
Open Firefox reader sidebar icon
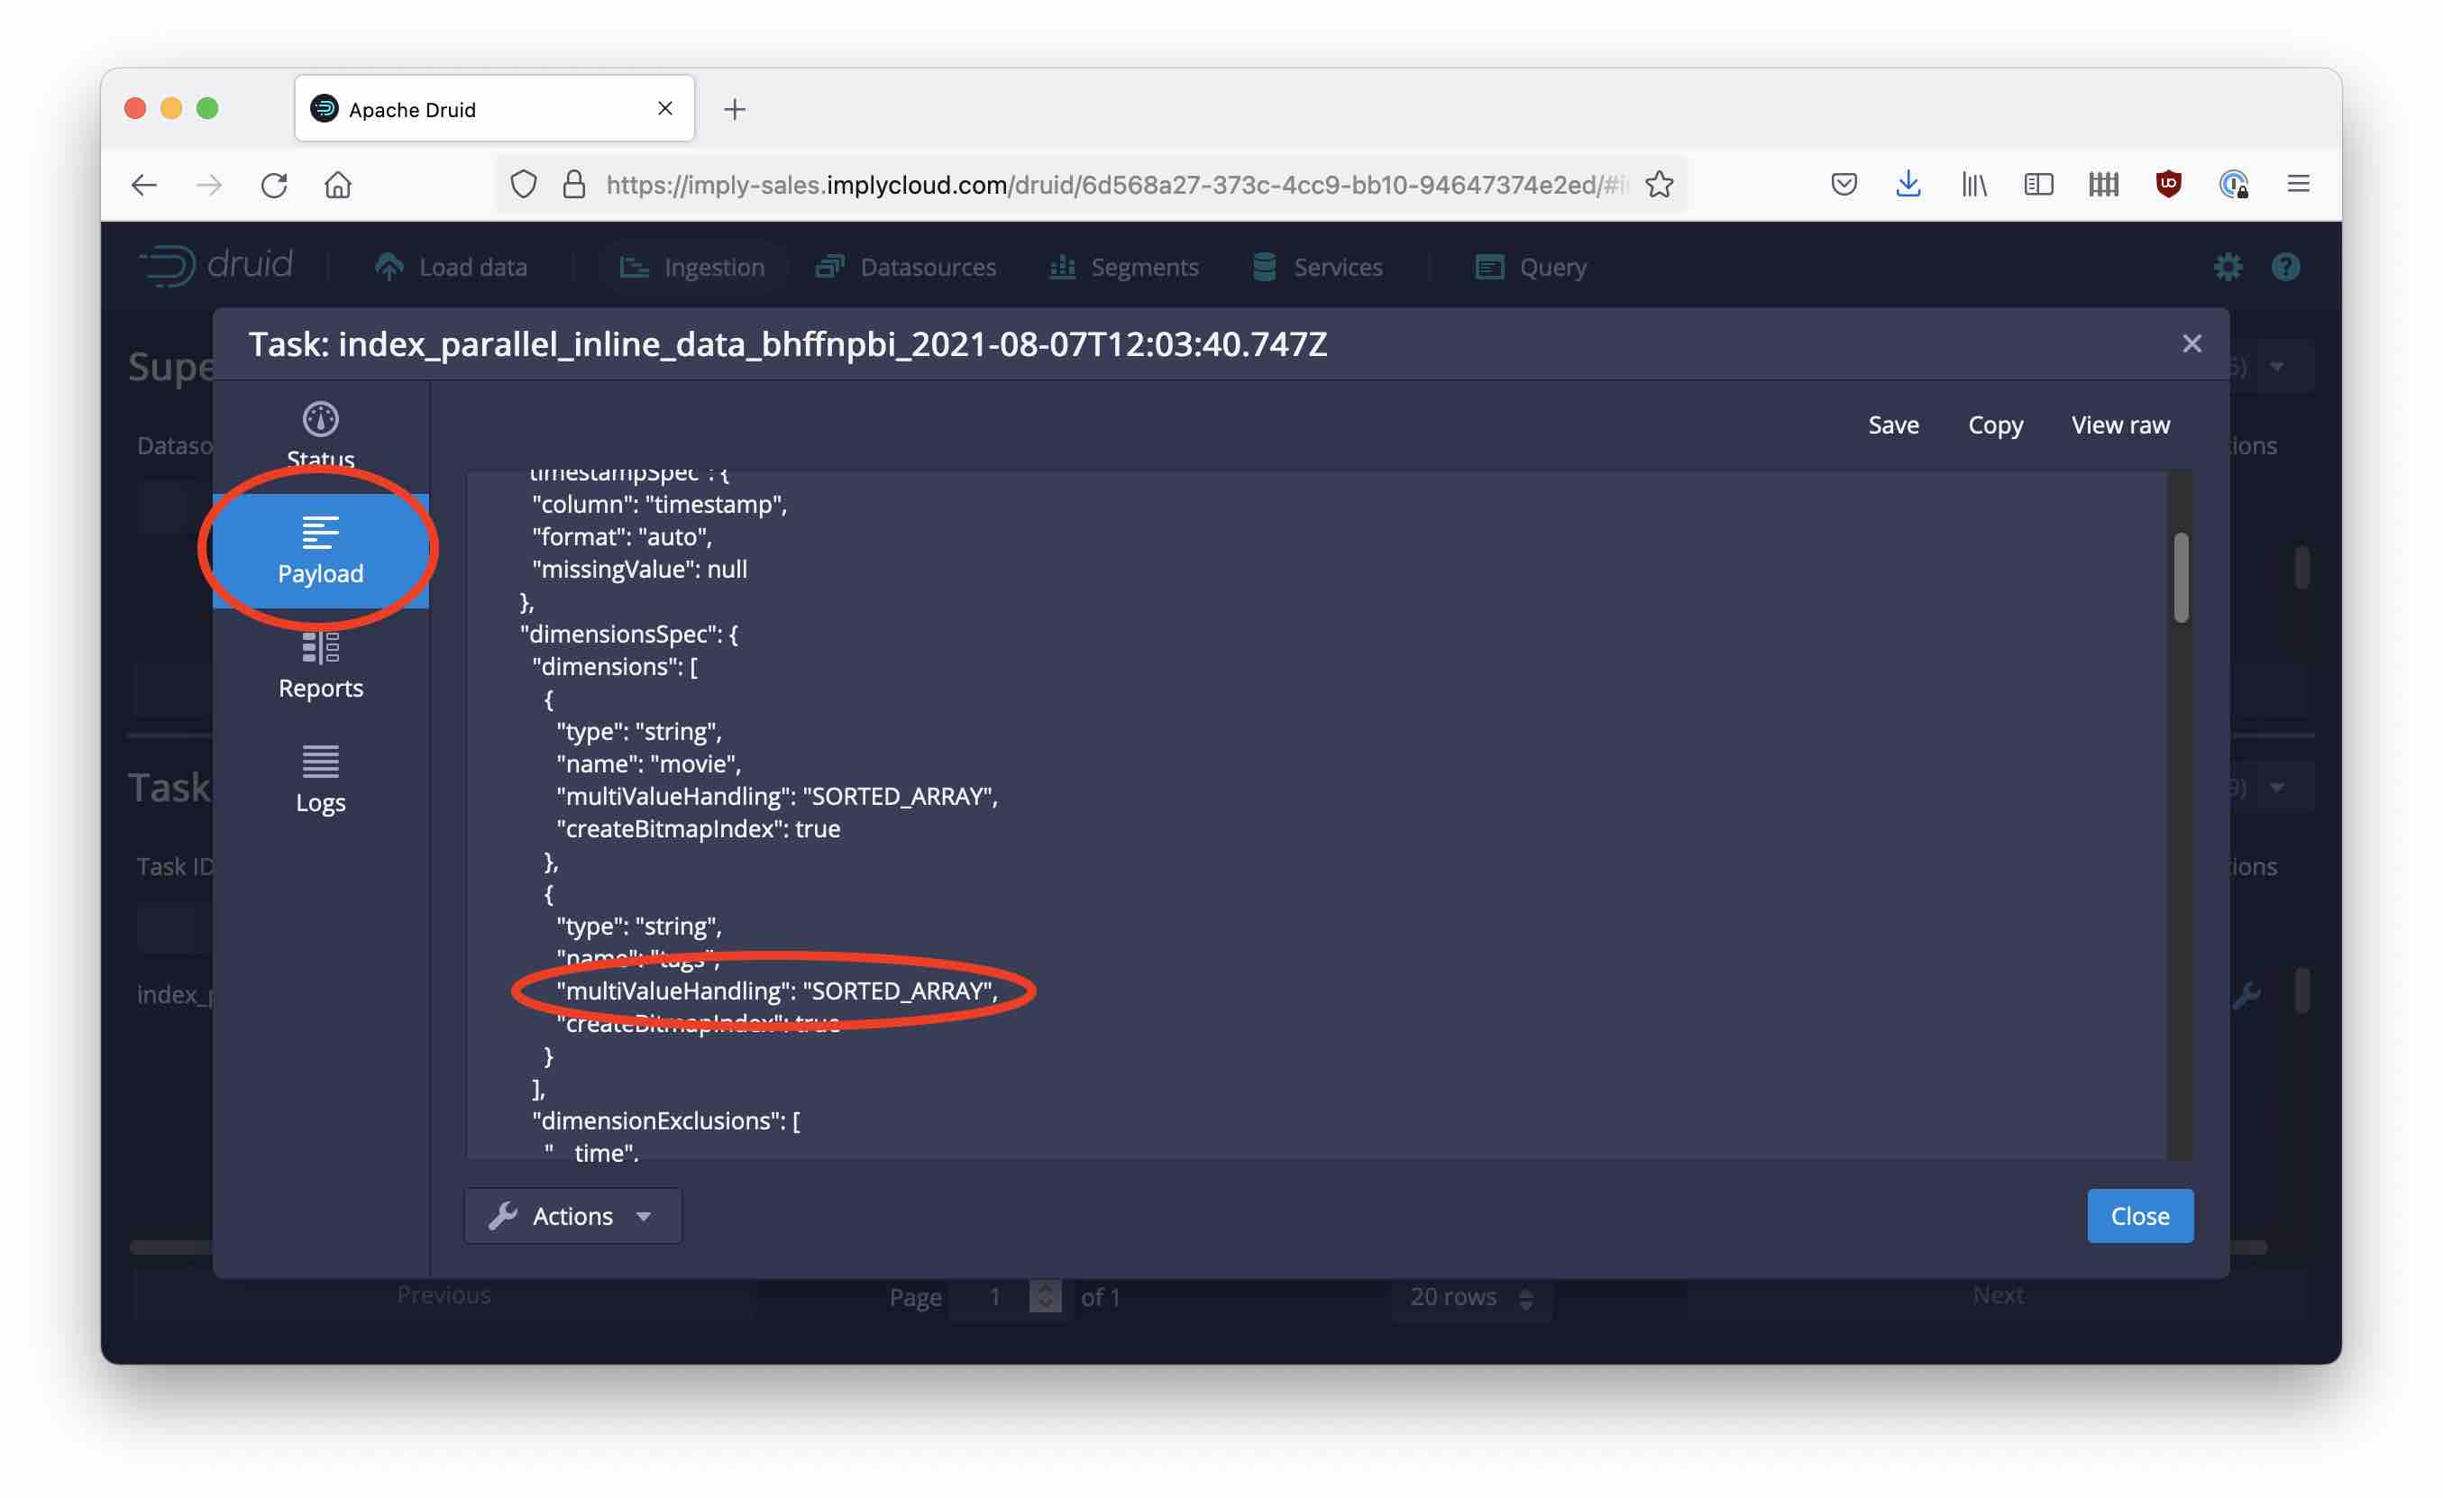(x=2037, y=185)
